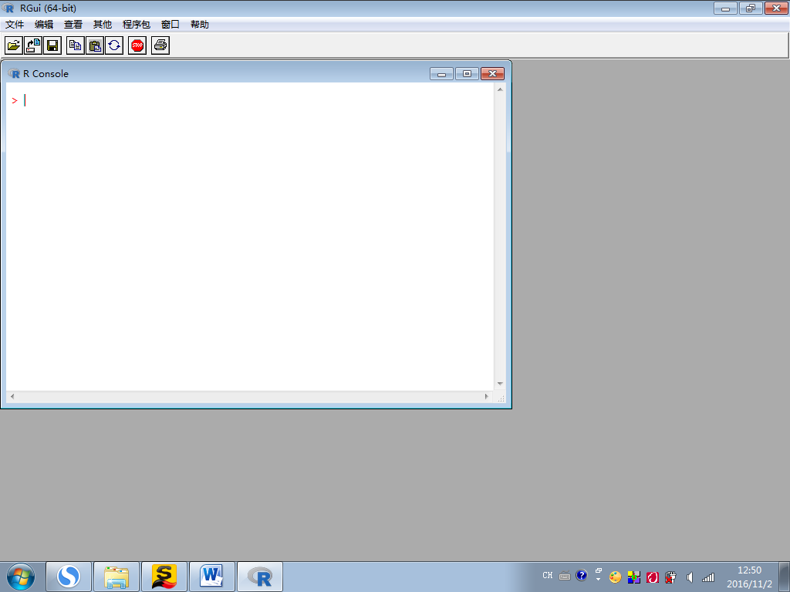
Task: Stop current computation with STOP icon
Action: tap(137, 45)
